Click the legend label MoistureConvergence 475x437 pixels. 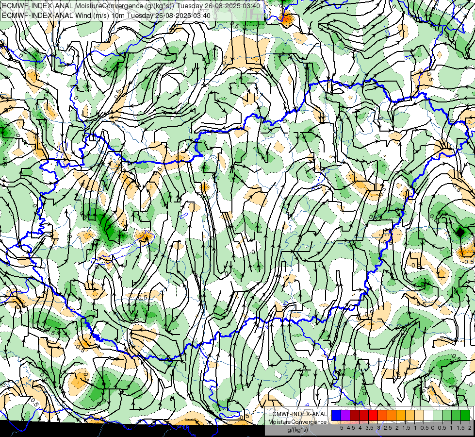tap(297, 422)
